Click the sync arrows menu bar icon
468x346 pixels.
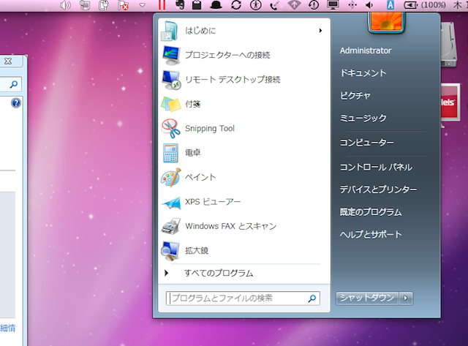pyautogui.click(x=236, y=5)
